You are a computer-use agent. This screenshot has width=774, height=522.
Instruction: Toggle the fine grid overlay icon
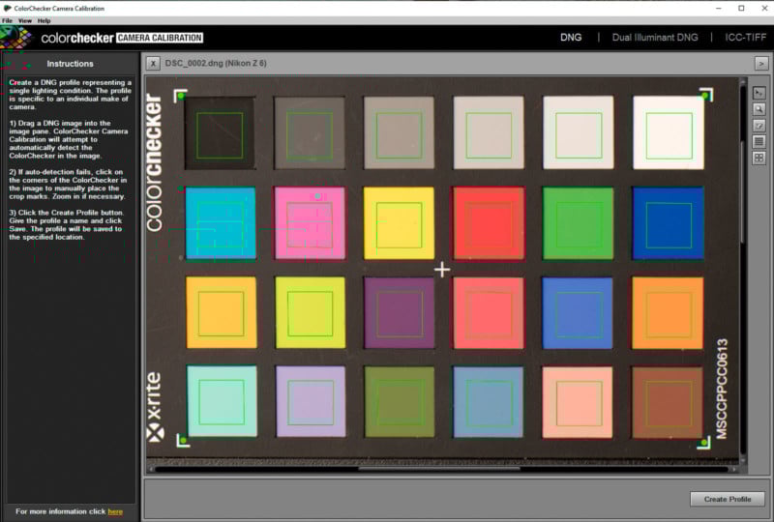759,142
